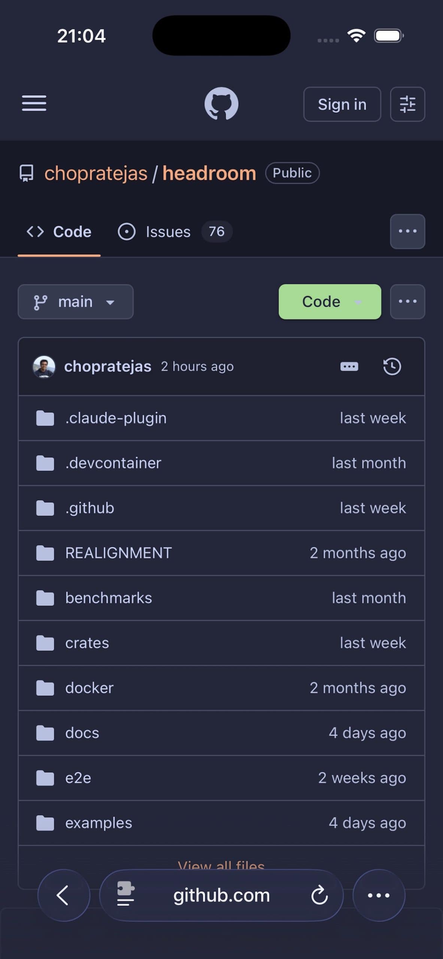This screenshot has height=959, width=443.
Task: Open the repository tabs overflow menu
Action: [407, 232]
